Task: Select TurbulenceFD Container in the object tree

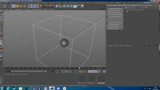Action: 134,10
